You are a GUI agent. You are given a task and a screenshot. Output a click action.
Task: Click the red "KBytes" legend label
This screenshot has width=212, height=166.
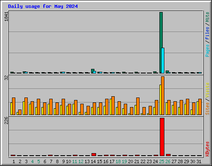(x=207, y=149)
